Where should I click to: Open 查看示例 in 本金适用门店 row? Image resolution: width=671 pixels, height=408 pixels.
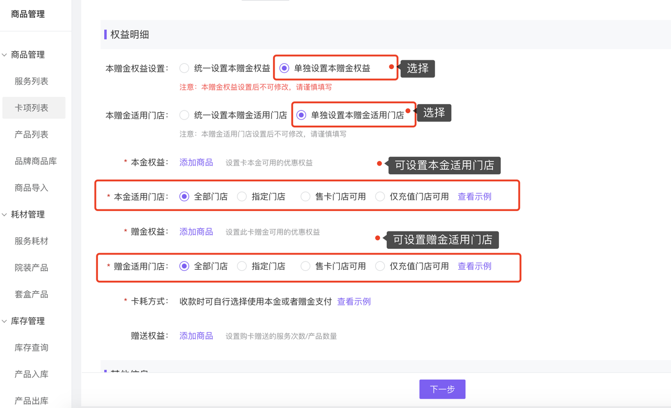[x=475, y=197]
